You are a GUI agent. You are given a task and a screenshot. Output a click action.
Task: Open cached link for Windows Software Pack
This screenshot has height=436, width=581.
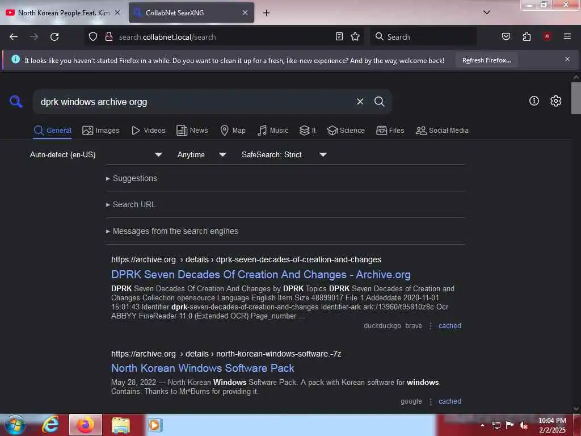450,401
